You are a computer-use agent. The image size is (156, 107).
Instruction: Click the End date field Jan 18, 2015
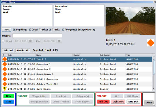tap(49, 41)
